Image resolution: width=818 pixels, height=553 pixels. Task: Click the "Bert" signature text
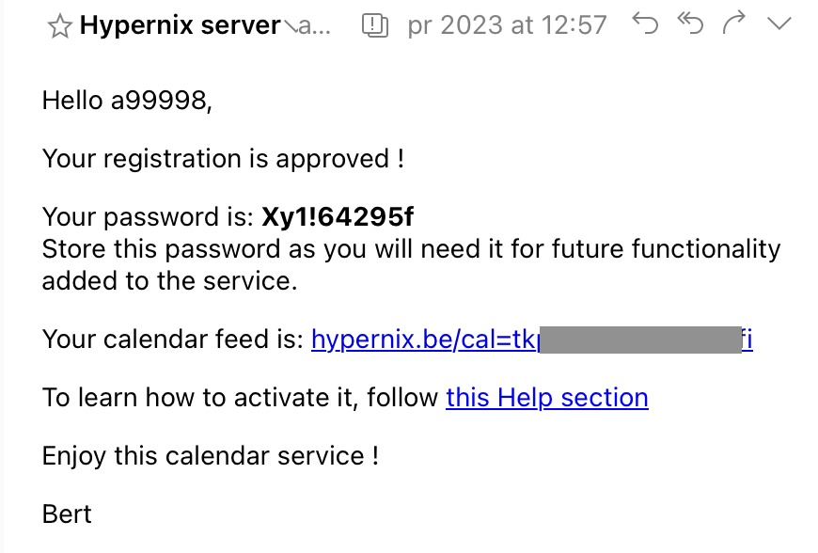(x=67, y=514)
